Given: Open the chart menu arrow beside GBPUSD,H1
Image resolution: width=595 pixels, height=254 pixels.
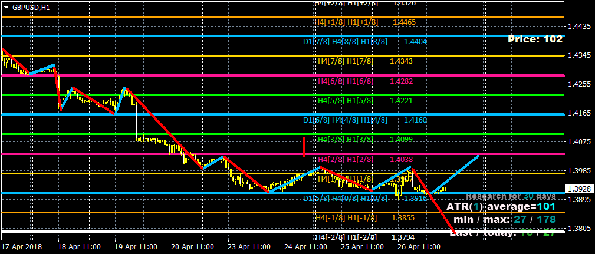Looking at the screenshot, I should click(6, 7).
